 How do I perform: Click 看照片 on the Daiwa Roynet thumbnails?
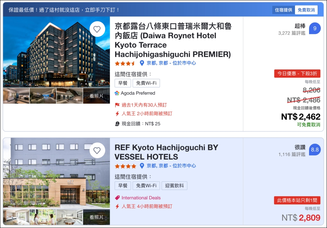pyautogui.click(x=96, y=96)
